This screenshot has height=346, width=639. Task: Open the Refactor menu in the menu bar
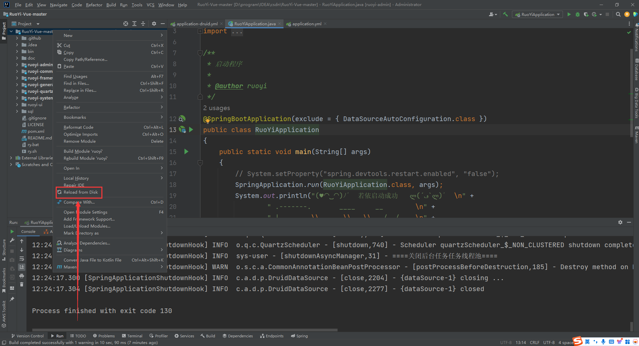(x=94, y=5)
